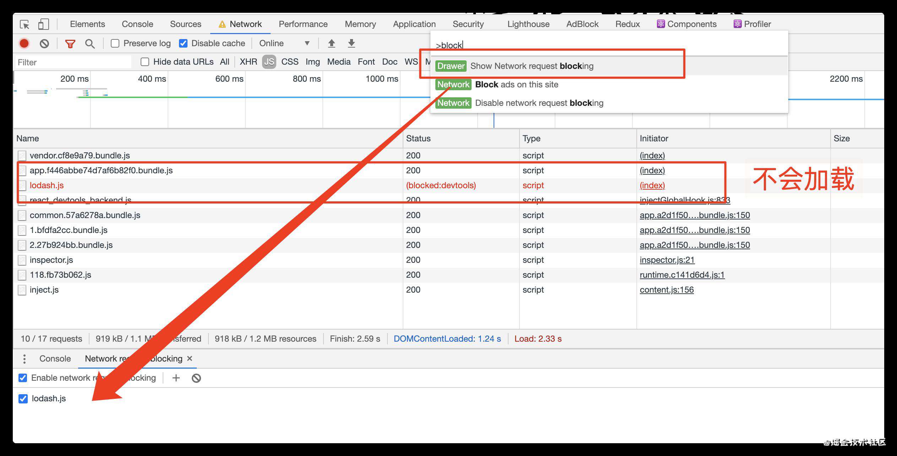This screenshot has height=456, width=897.
Task: Toggle the red filter funnel icon
Action: click(x=70, y=44)
